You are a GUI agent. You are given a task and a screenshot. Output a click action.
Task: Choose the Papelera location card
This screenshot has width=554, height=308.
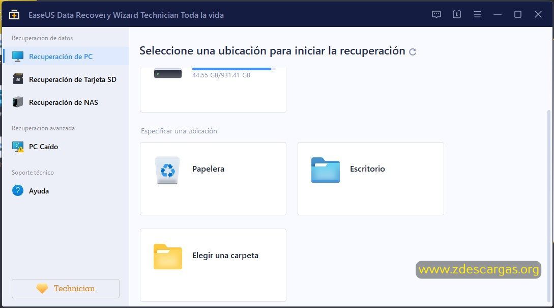(x=213, y=179)
